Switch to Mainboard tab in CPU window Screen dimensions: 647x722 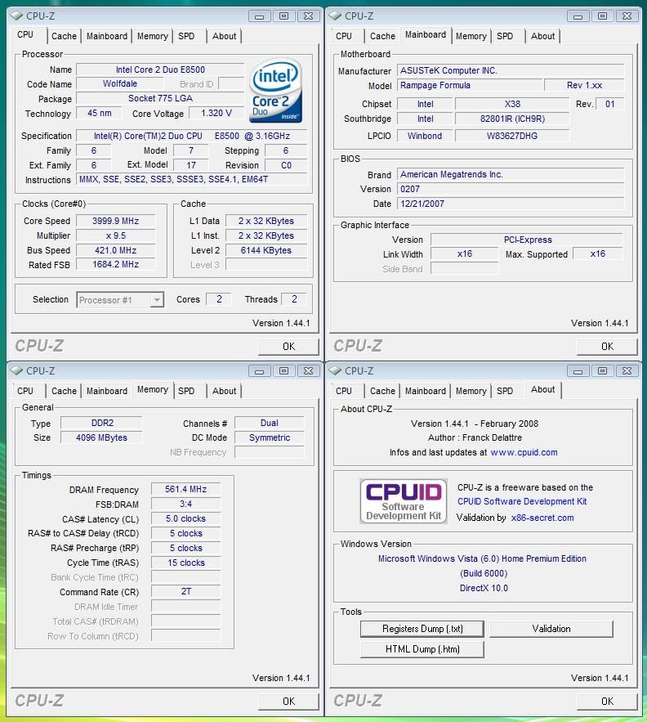pyautogui.click(x=107, y=36)
